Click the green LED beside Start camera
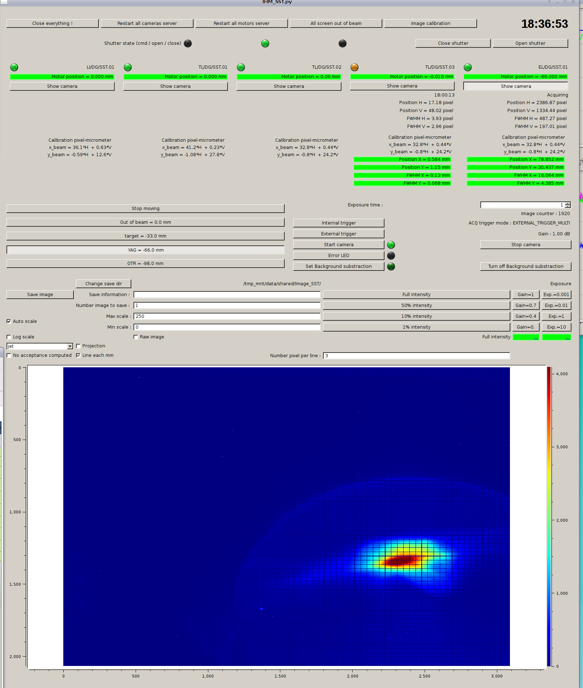 coord(391,245)
